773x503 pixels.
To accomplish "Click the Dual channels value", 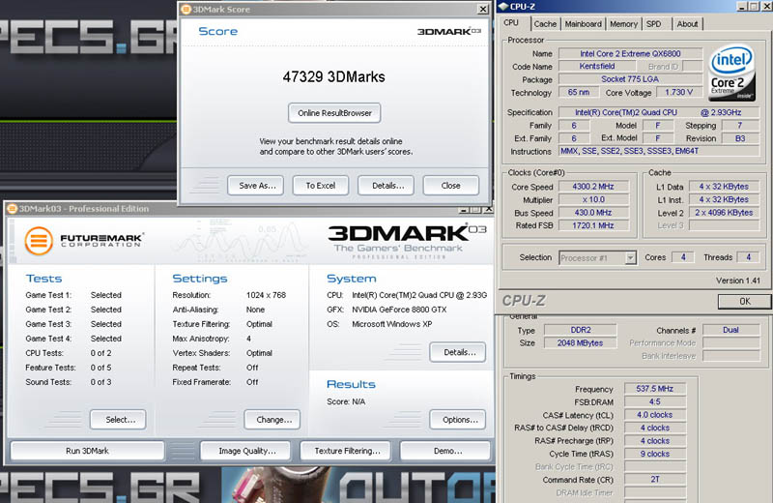I will pos(730,330).
